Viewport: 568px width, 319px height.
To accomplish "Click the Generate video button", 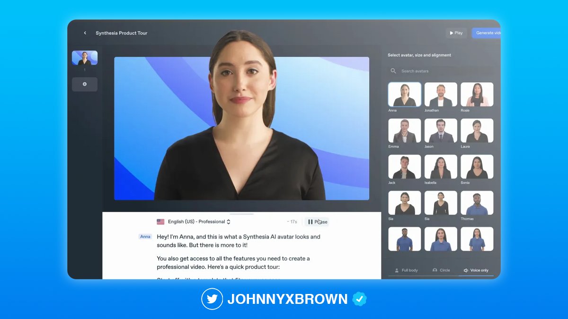I will (x=487, y=33).
